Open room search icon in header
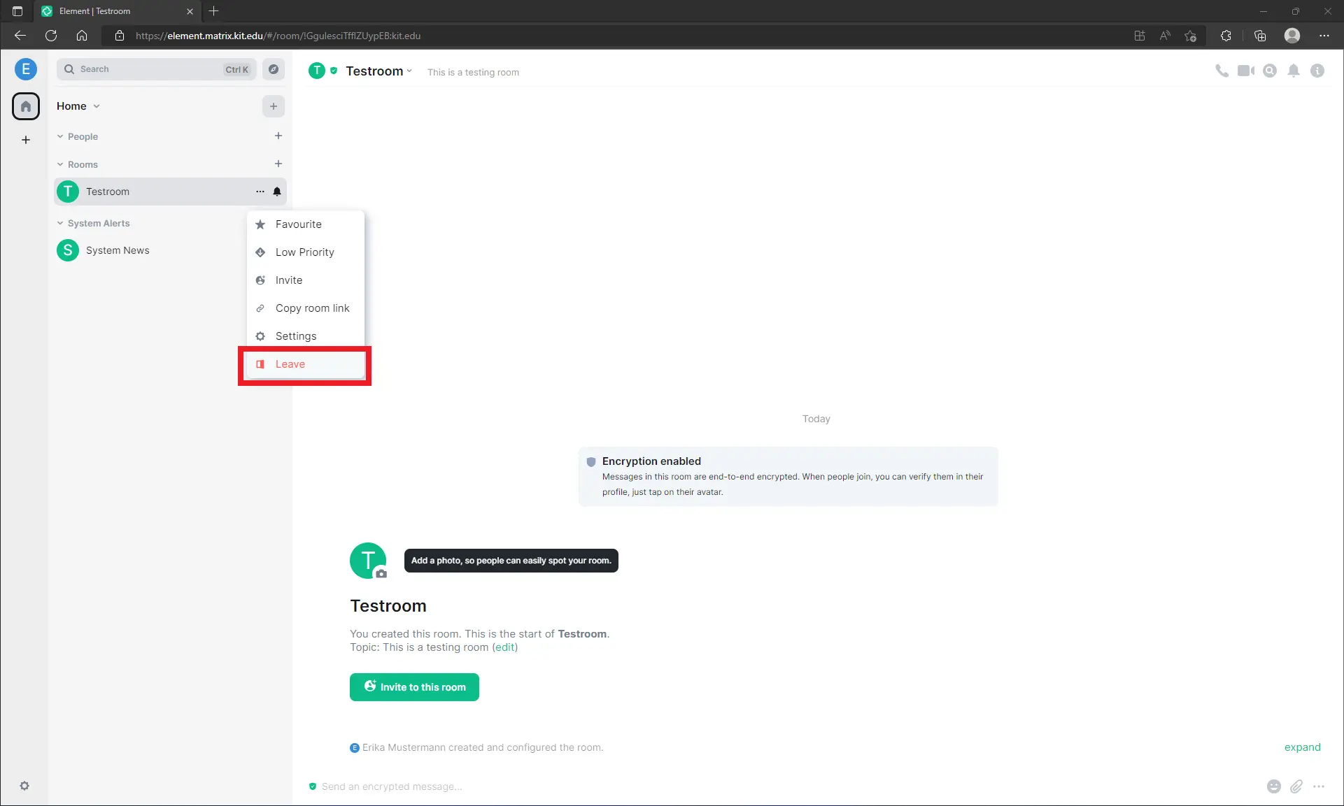This screenshot has height=806, width=1344. click(x=1270, y=71)
